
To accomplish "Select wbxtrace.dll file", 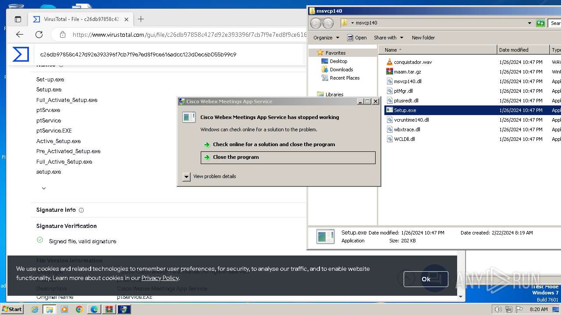I will click(x=407, y=129).
